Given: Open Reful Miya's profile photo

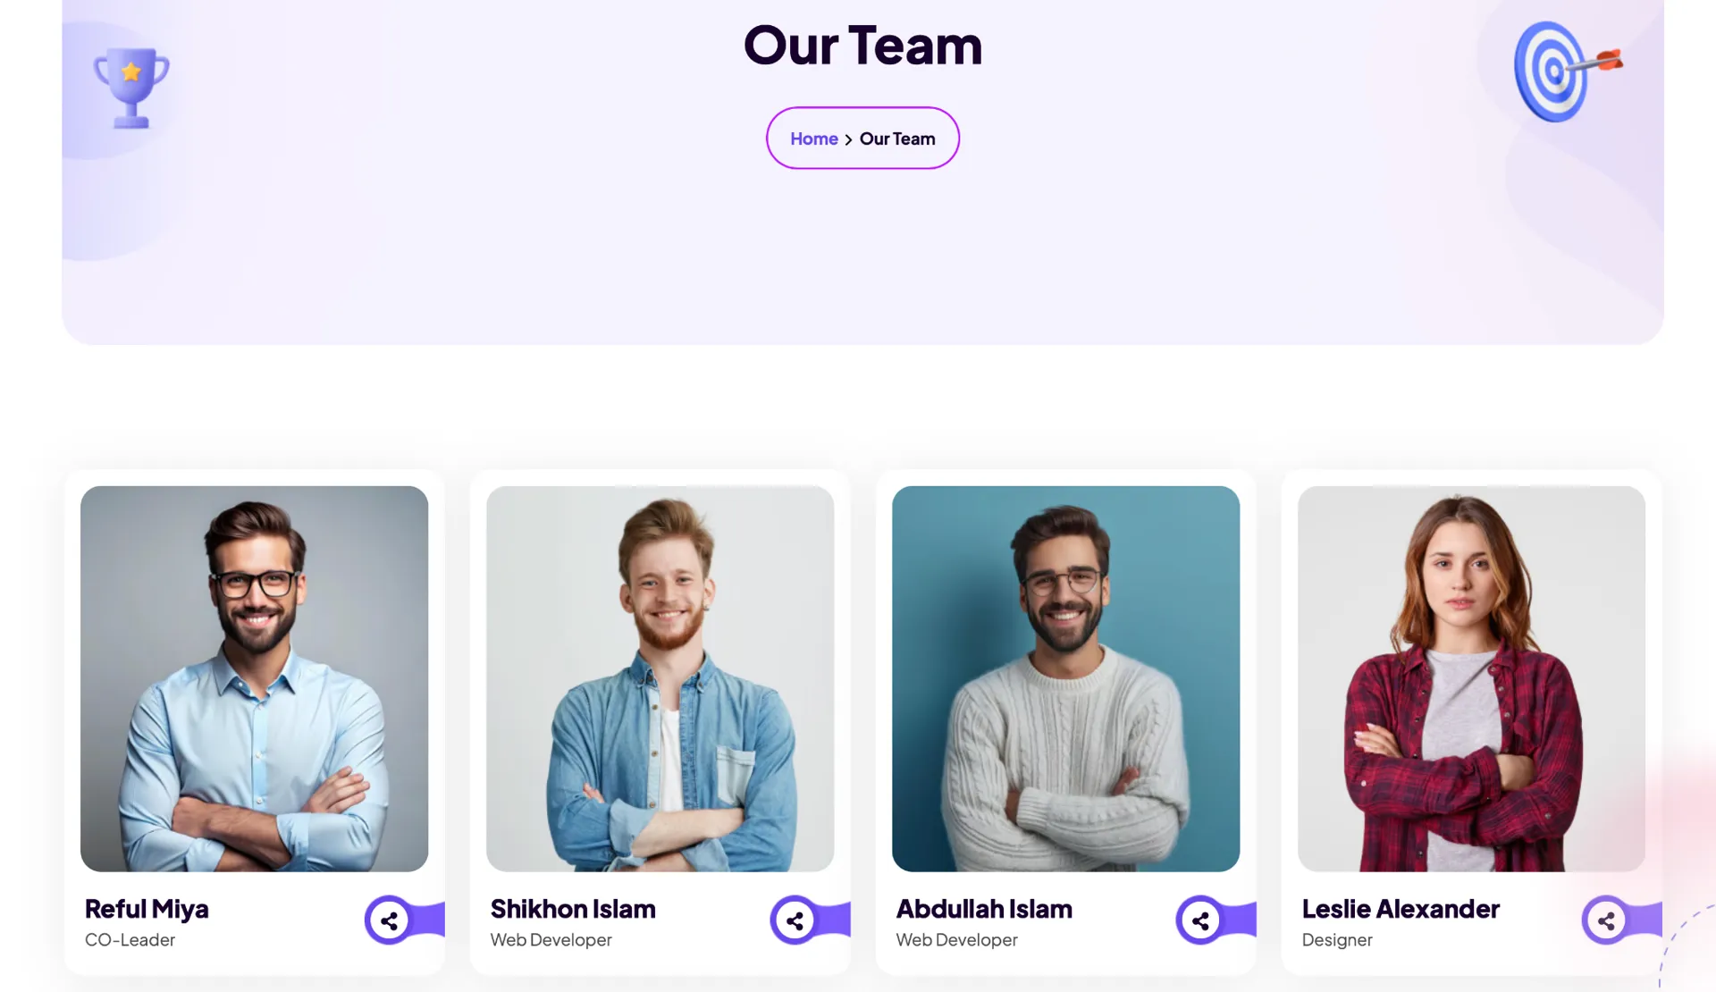Looking at the screenshot, I should tap(254, 678).
